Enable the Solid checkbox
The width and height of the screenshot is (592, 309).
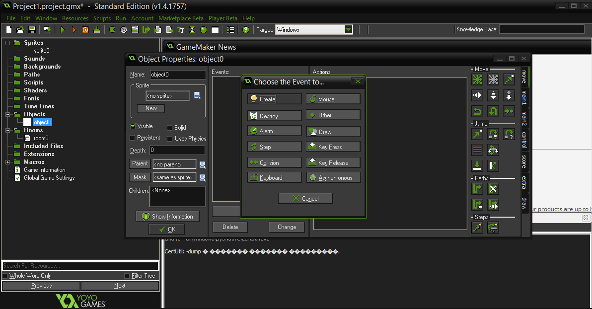pyautogui.click(x=170, y=128)
